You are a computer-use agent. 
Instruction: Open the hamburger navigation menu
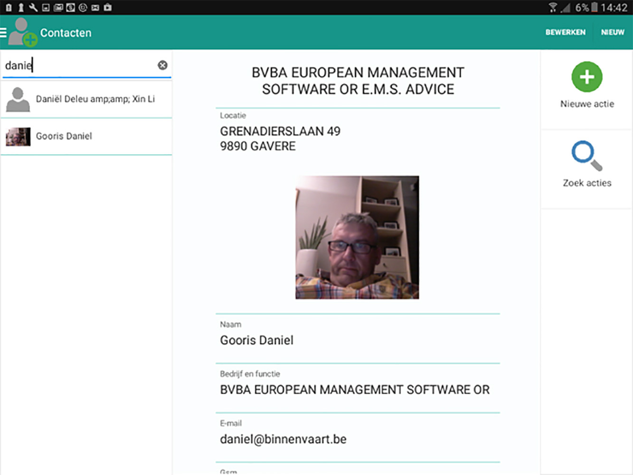pyautogui.click(x=3, y=32)
